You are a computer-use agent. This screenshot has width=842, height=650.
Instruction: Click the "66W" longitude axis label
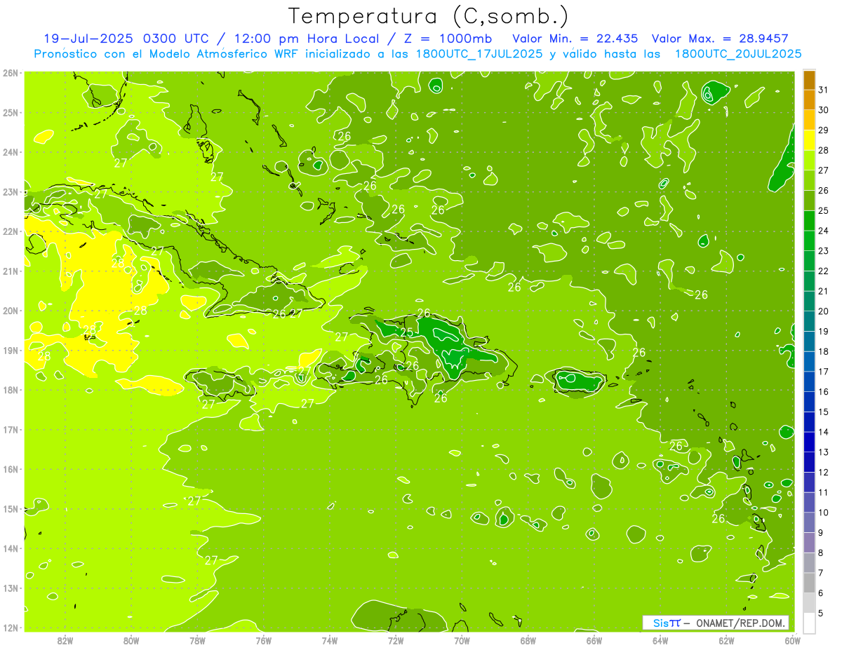594,640
